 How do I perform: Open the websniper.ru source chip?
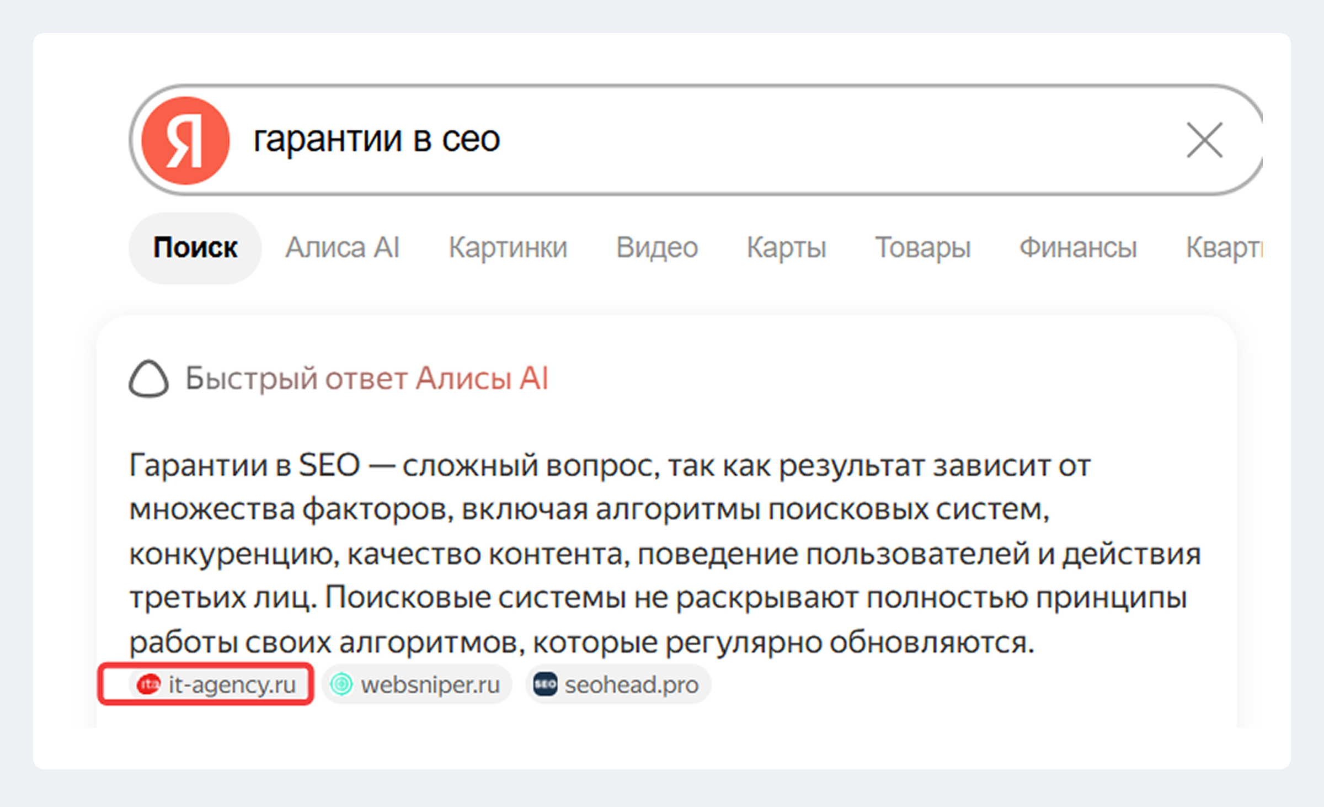click(x=417, y=684)
